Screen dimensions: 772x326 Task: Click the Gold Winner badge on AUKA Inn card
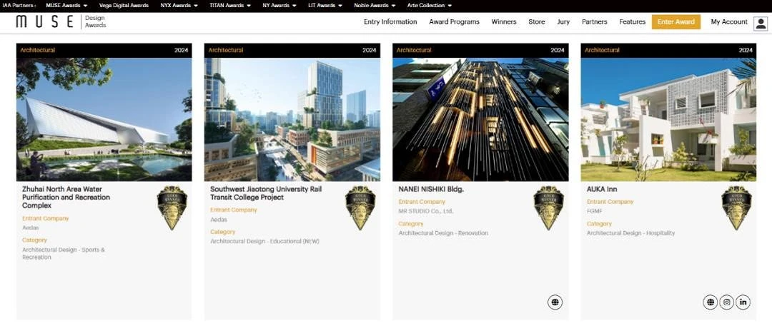tap(736, 208)
